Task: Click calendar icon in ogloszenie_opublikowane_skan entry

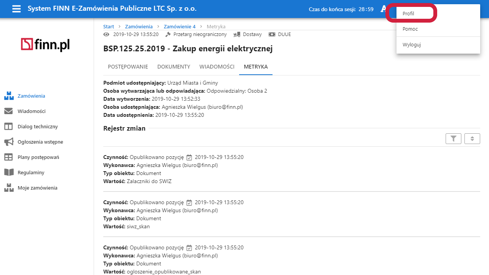Action: pos(189,248)
